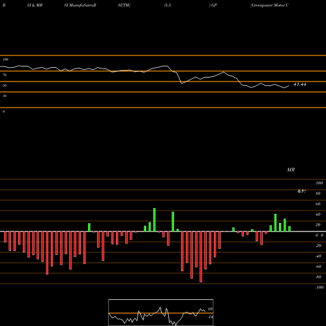Screen dimensions: 326x326
Task: Click the '-14' value in mini chart
Action: (x=210, y=317)
